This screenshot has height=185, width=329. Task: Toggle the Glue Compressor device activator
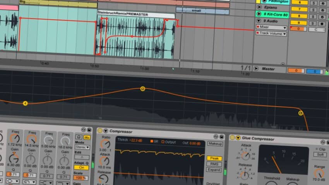tap(232, 137)
